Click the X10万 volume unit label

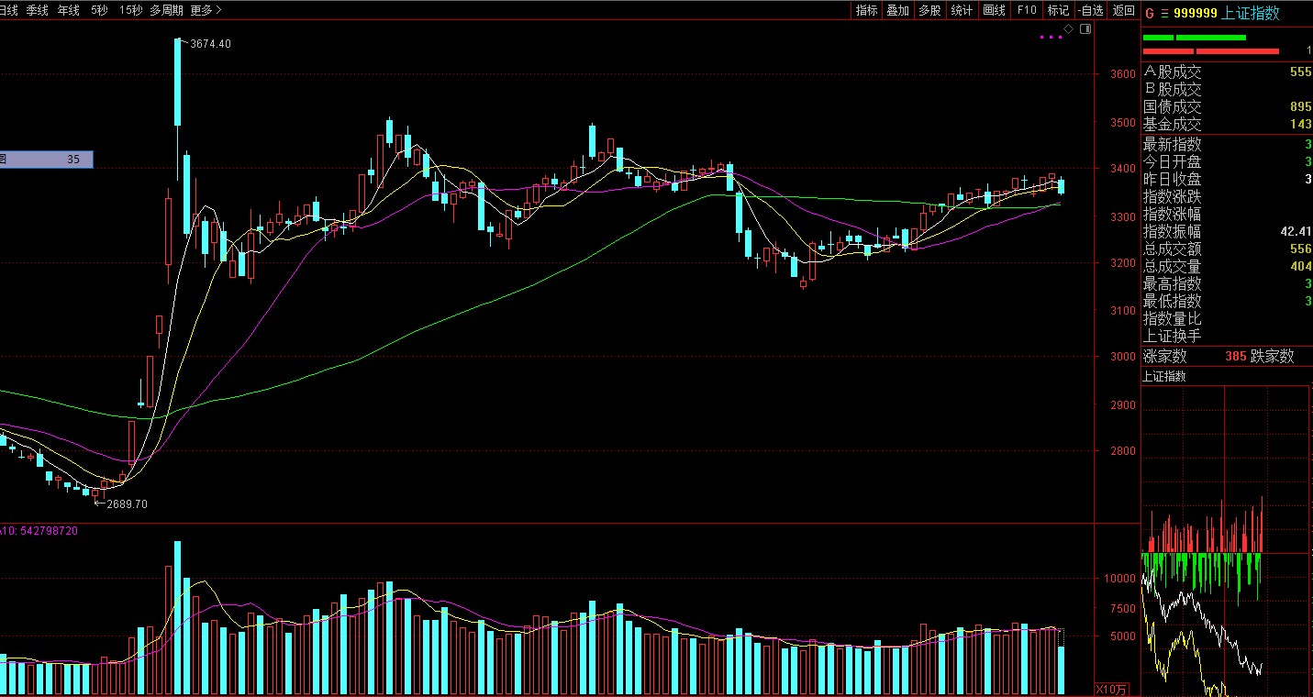click(x=1113, y=689)
